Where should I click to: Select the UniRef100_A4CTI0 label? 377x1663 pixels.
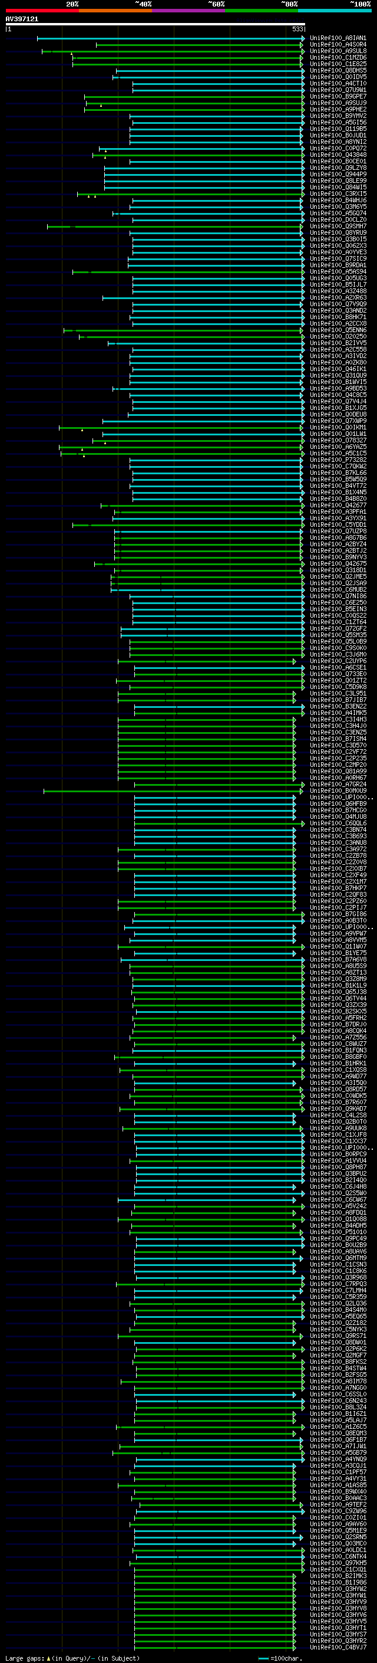338,83
